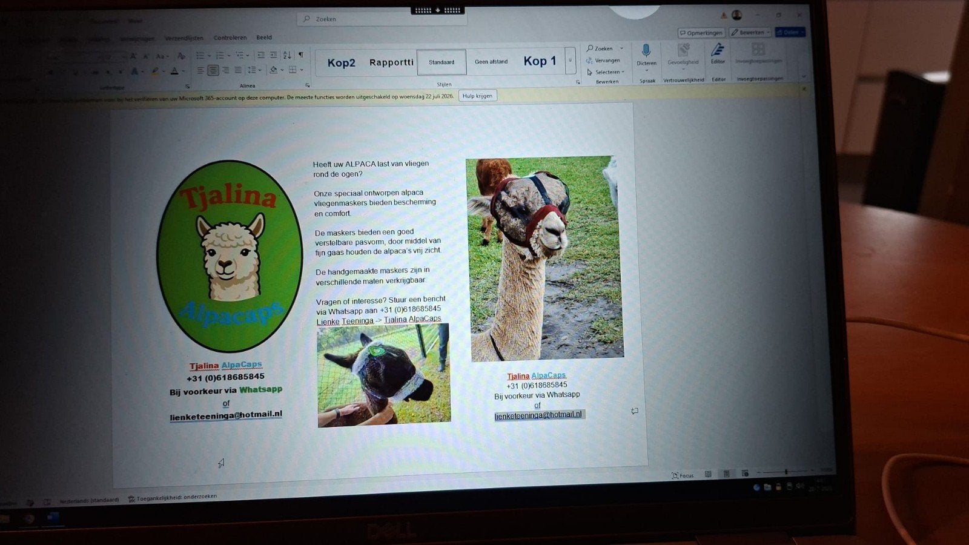The image size is (969, 545).
Task: Open the bold lienketeeninga@hotmail.nl link
Action: click(x=226, y=415)
